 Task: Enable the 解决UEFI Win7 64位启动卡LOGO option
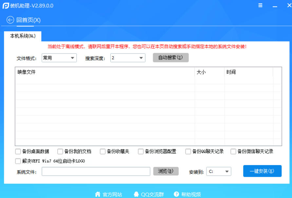pos(18,161)
